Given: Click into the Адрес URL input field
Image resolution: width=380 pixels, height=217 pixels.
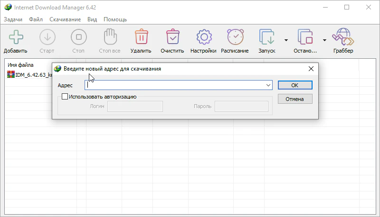Looking at the screenshot, I should click(175, 85).
